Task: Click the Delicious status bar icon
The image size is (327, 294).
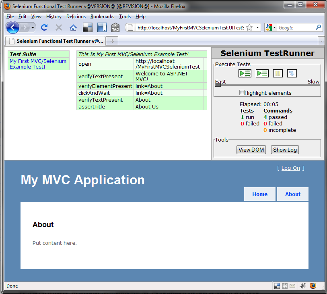Action: [277, 286]
